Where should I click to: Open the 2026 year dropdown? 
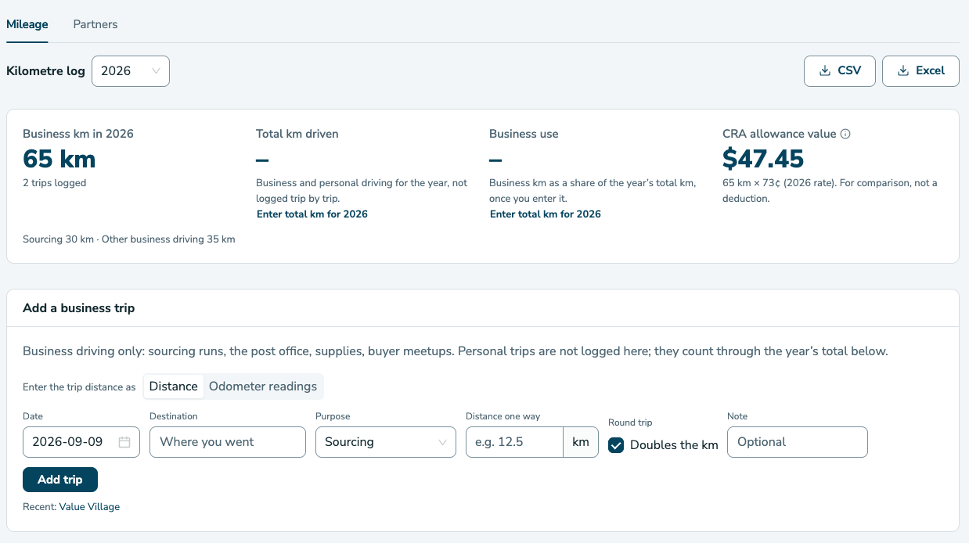(131, 70)
